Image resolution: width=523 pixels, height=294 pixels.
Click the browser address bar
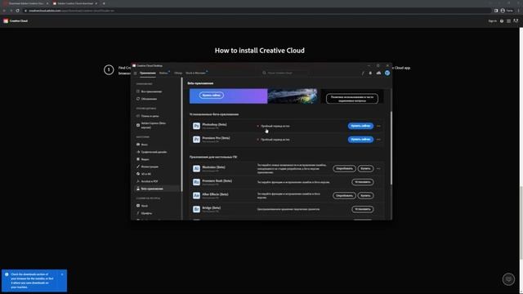pos(257,11)
